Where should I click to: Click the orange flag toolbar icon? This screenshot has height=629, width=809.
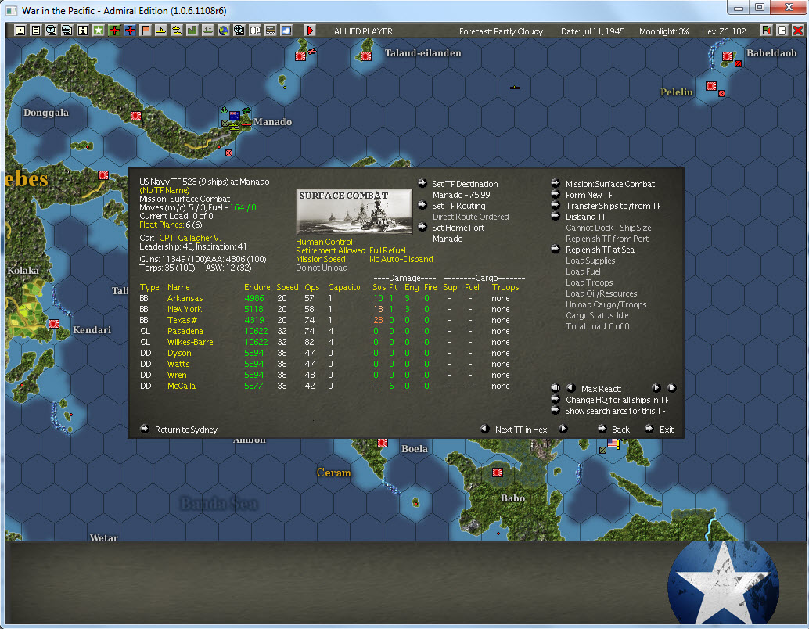(x=146, y=31)
